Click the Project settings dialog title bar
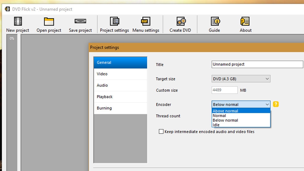304x171 pixels. [197, 47]
